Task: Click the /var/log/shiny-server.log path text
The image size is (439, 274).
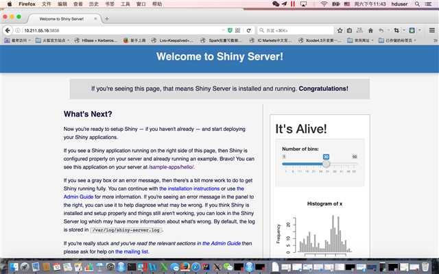Action: (x=126, y=230)
